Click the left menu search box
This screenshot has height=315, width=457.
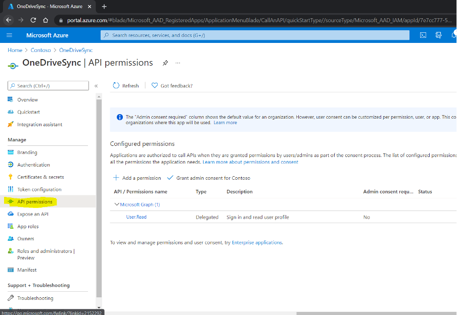[48, 86]
